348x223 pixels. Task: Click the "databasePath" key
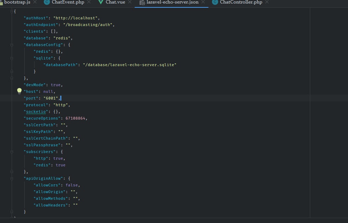60,65
